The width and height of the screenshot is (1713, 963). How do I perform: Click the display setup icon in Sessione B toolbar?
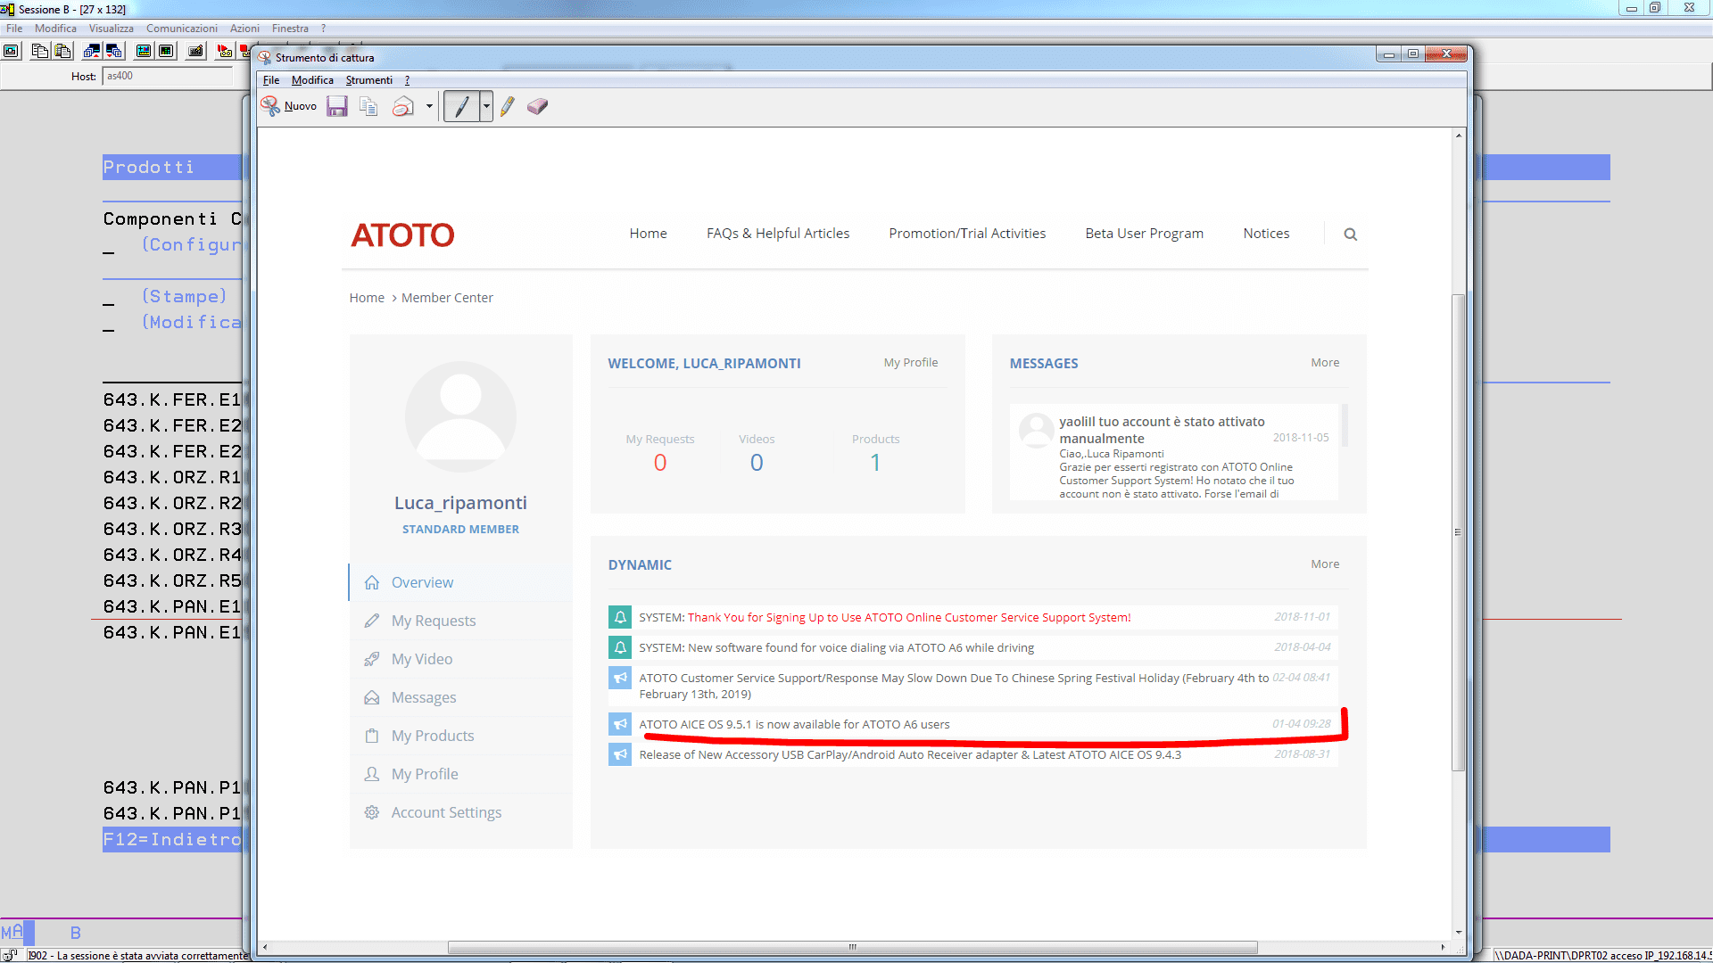point(143,51)
